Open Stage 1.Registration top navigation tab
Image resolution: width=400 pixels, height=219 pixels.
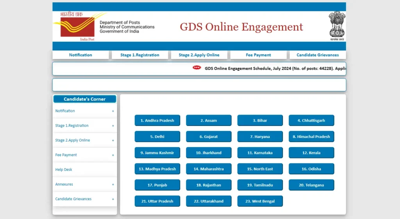pyautogui.click(x=140, y=55)
